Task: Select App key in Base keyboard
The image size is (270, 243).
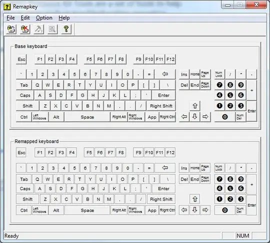Action: pos(152,117)
